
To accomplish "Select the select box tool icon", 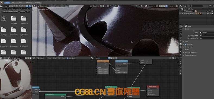I will [x=2, y=3].
